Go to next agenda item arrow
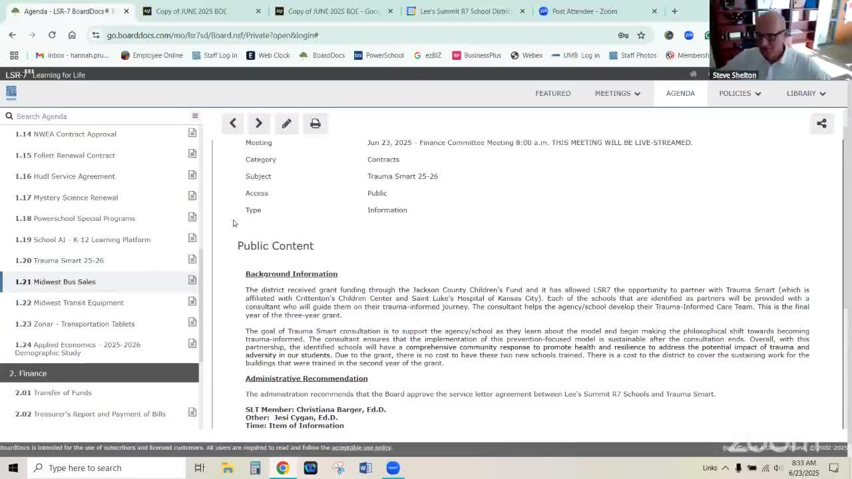Viewport: 852px width, 479px height. (259, 123)
